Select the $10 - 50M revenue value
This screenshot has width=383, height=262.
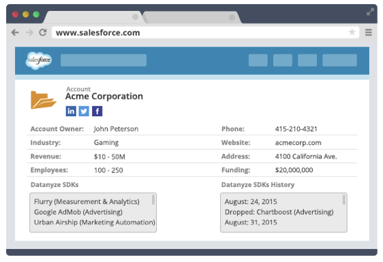coord(109,157)
